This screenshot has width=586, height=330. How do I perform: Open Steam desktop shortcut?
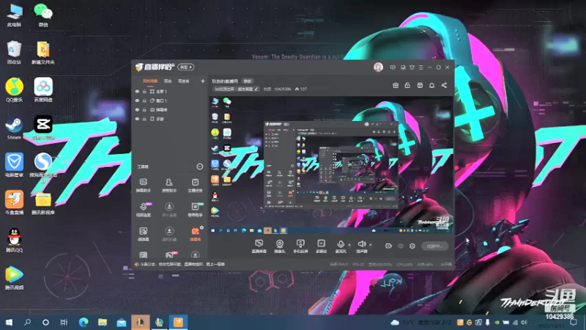click(14, 128)
